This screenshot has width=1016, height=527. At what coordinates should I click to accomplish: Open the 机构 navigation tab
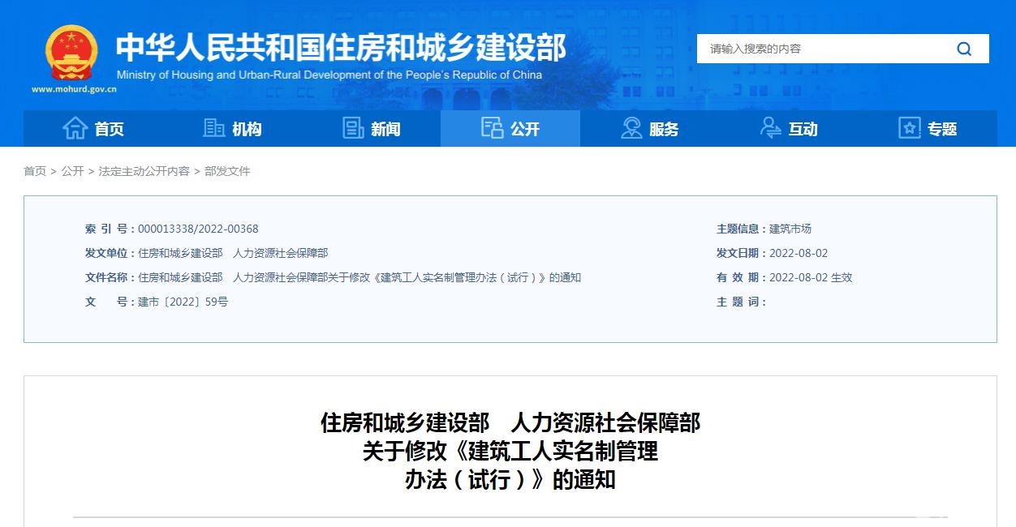[232, 129]
